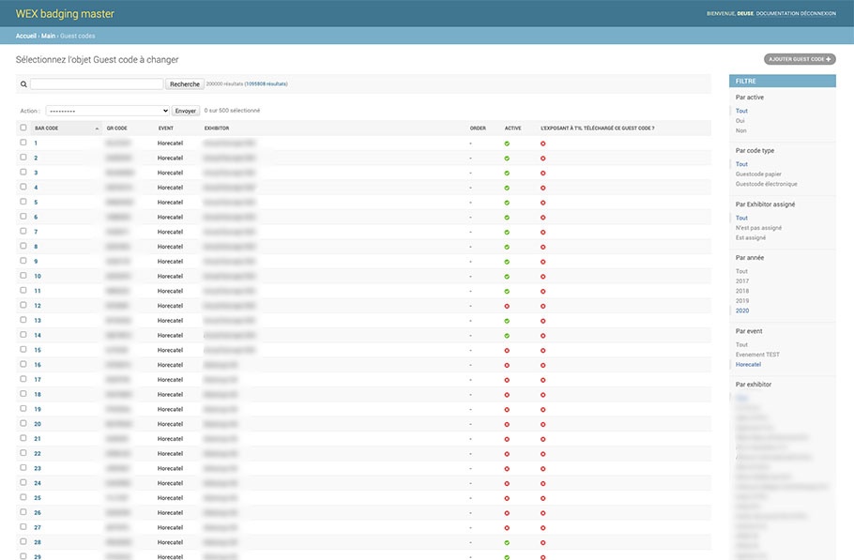Sort the table by QR code column
This screenshot has height=560, width=854.
117,129
